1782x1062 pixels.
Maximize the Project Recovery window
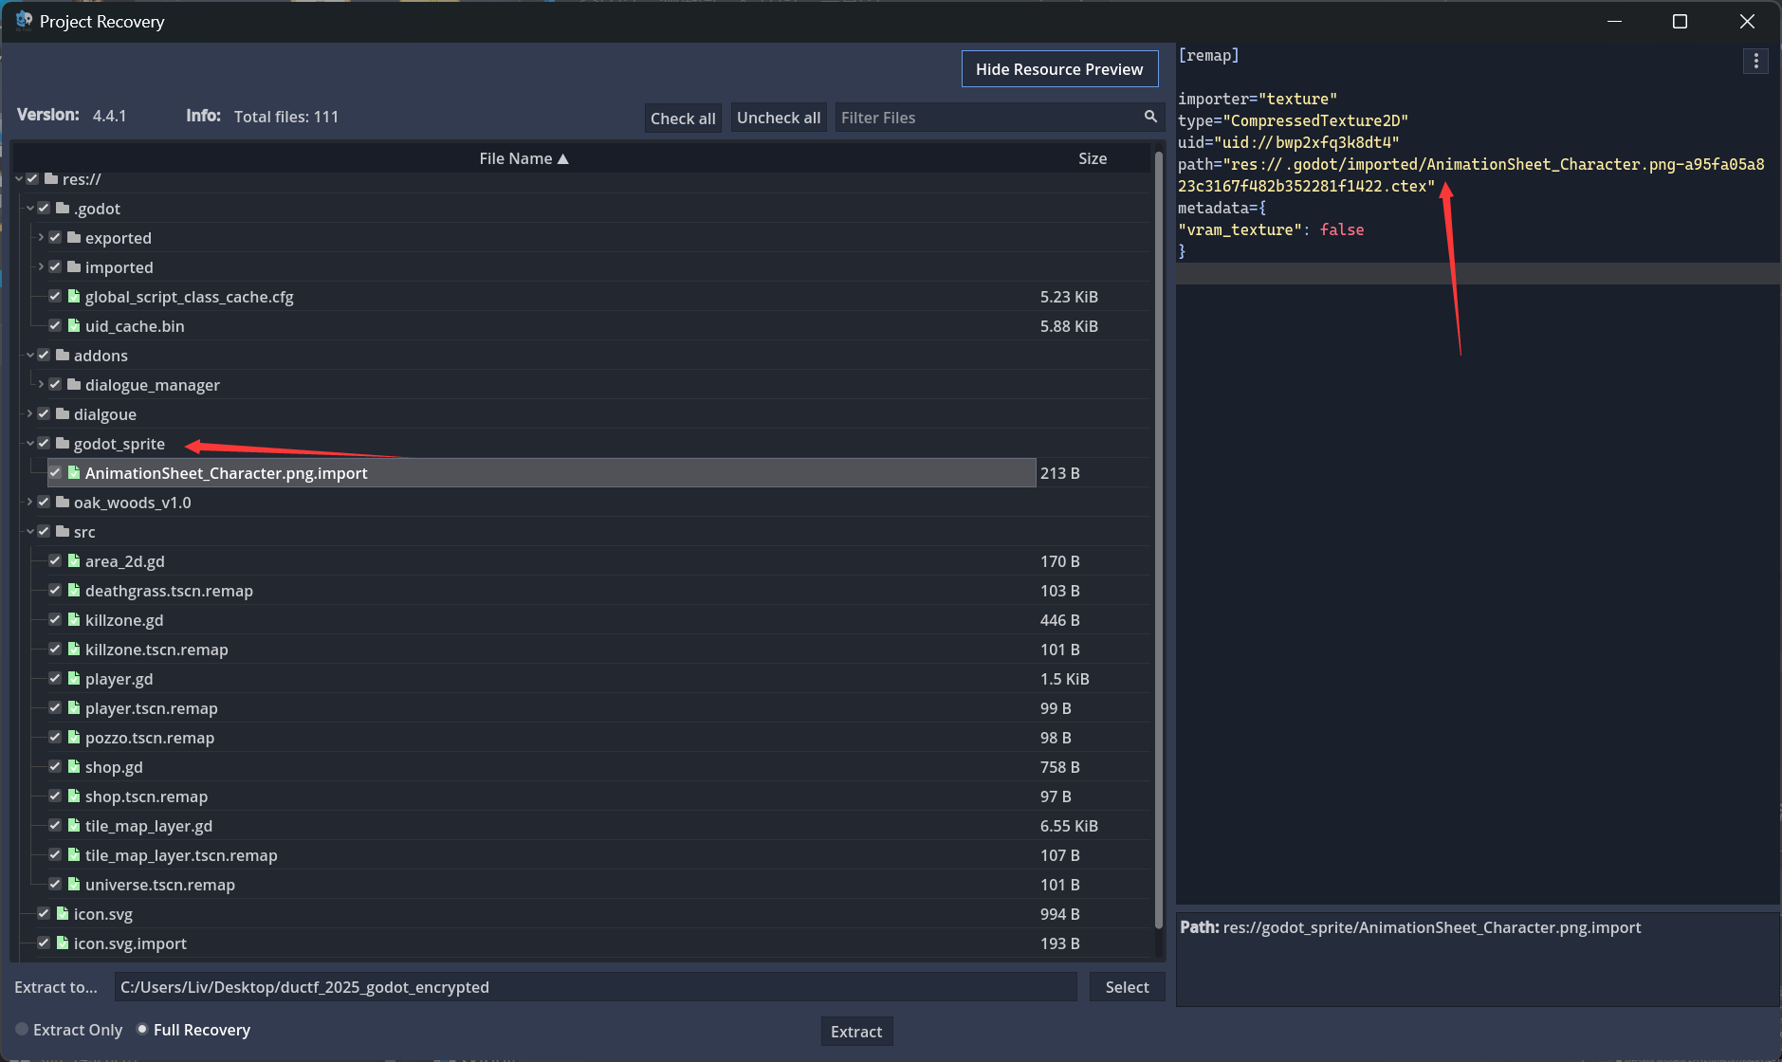1680,21
